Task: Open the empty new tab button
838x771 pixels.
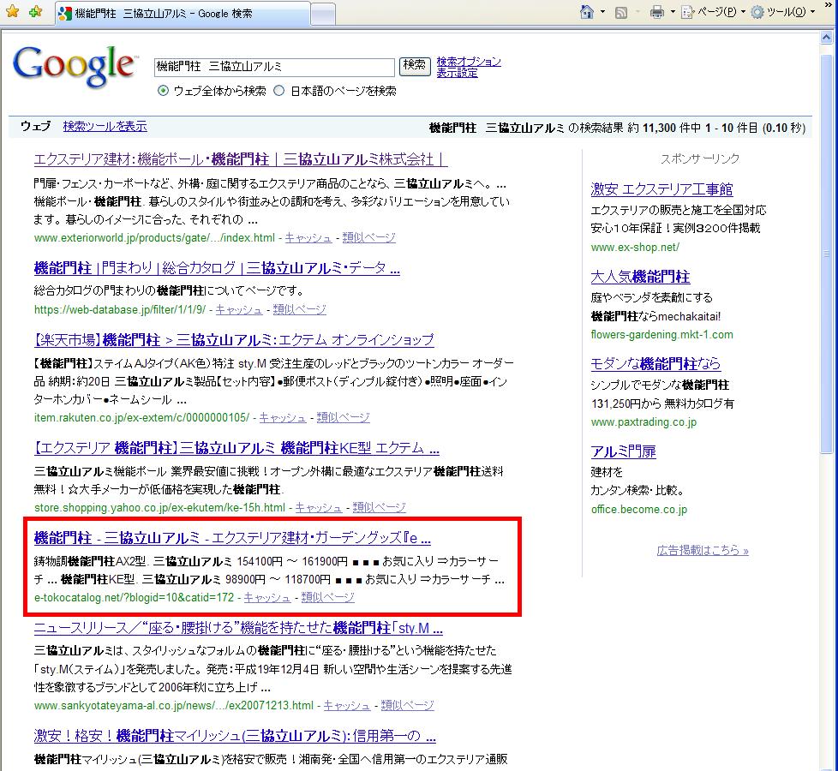Action: 322,14
